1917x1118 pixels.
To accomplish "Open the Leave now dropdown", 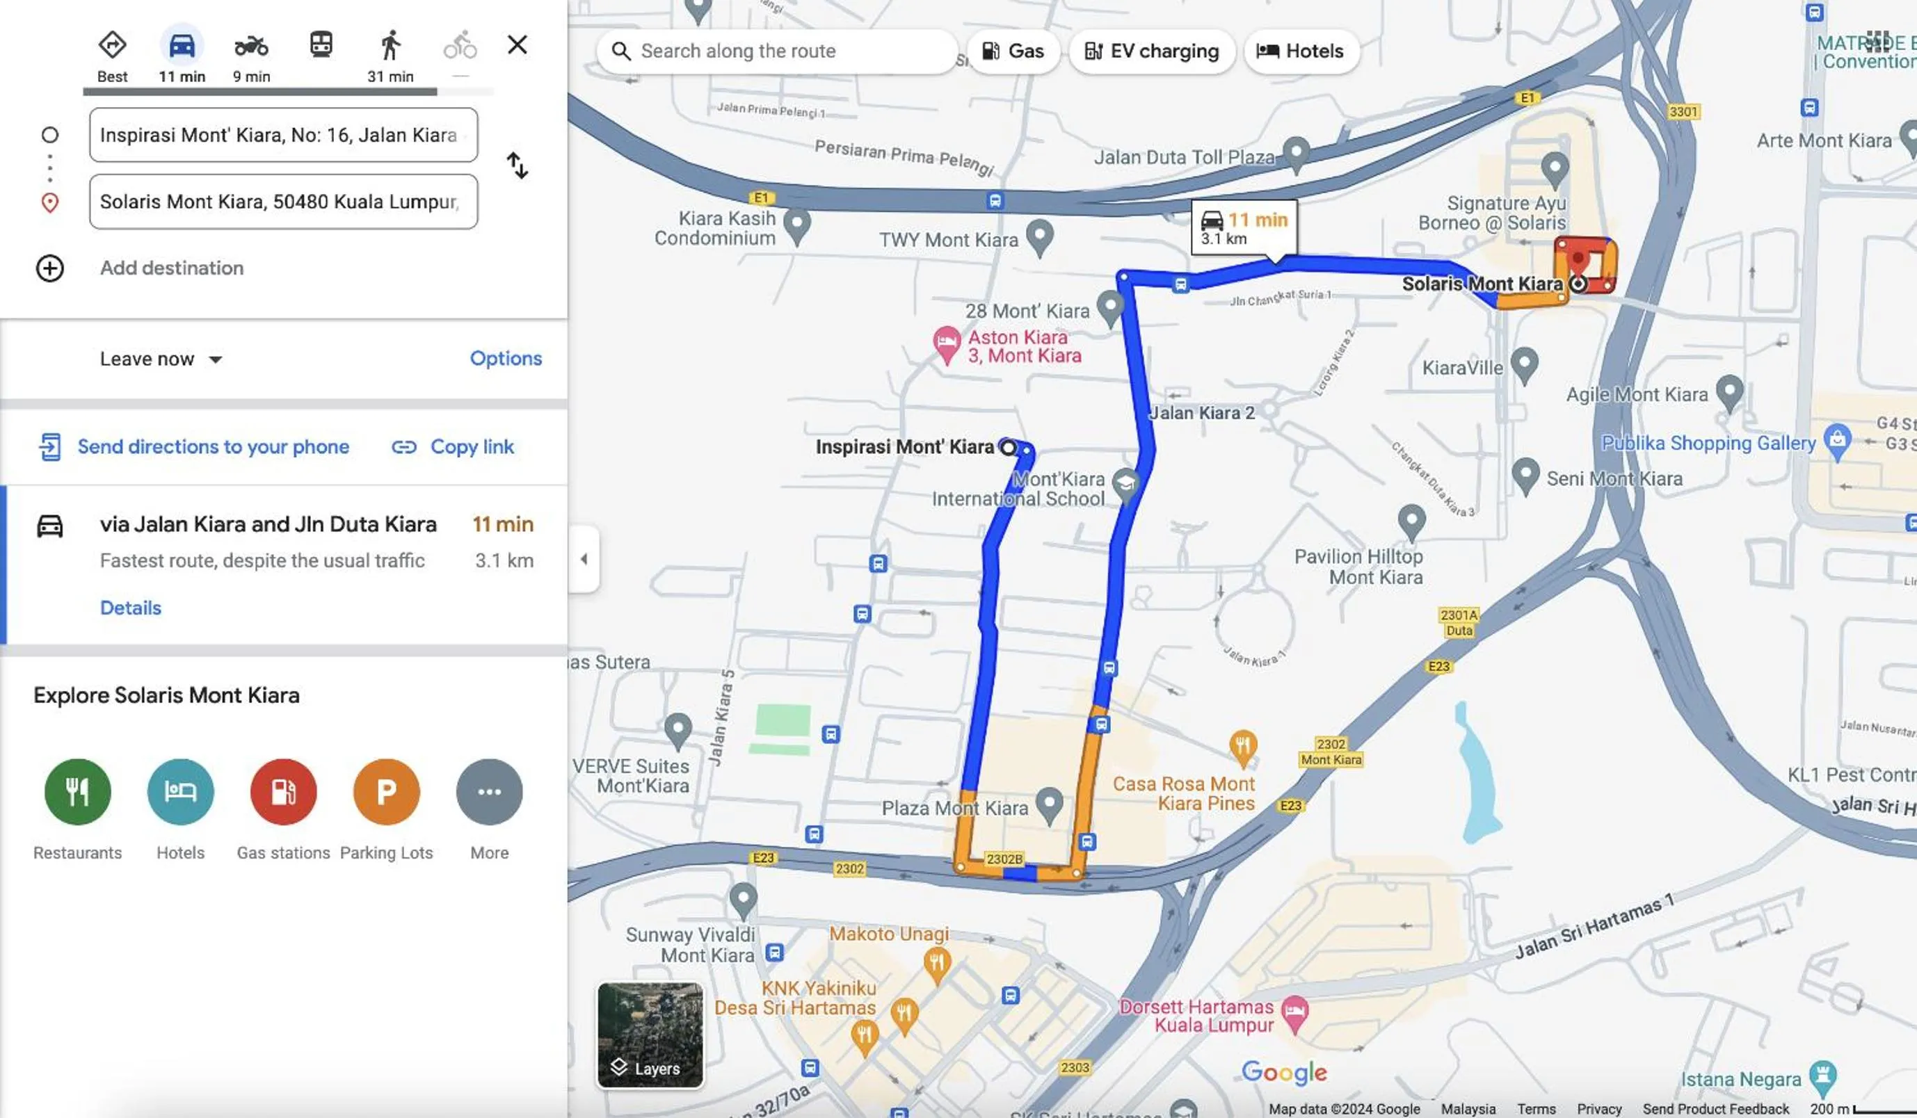I will 161,359.
